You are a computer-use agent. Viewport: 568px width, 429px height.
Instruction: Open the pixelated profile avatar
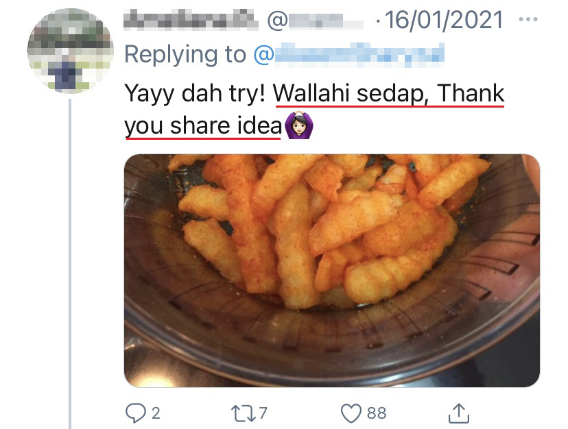point(71,51)
